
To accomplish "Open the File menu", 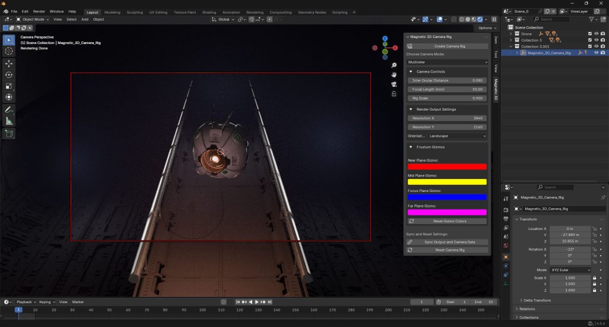I will coord(14,12).
